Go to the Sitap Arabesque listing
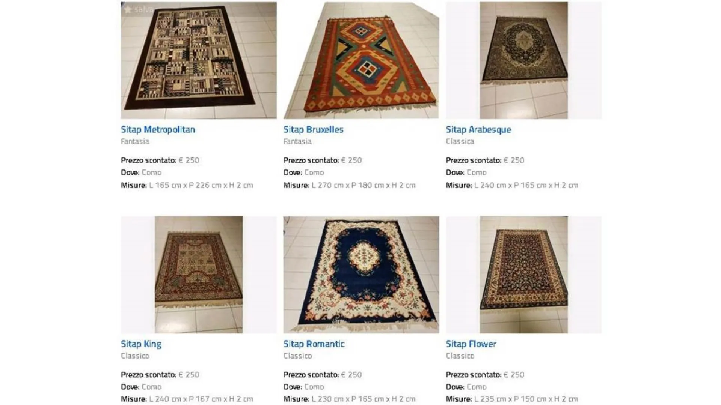This screenshot has width=721, height=405. pos(478,130)
